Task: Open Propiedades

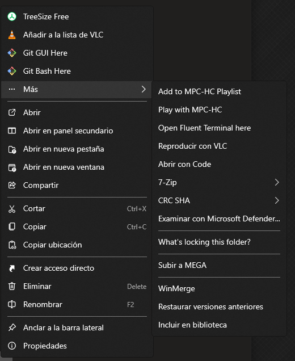Action: point(77,346)
